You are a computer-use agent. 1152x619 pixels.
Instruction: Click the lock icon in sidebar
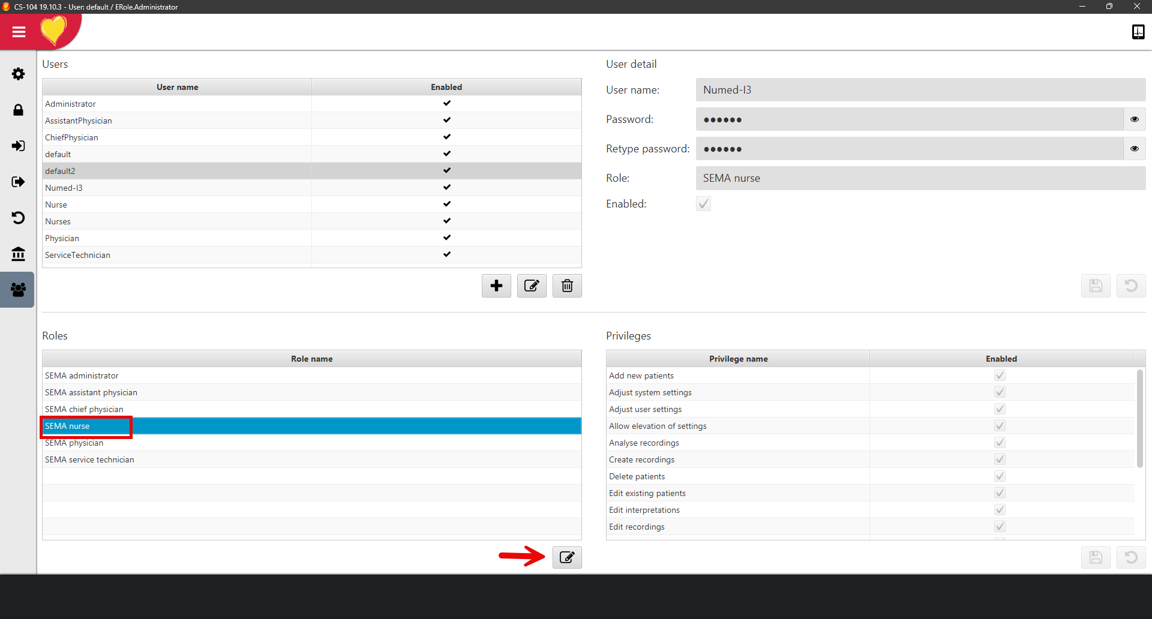click(18, 110)
